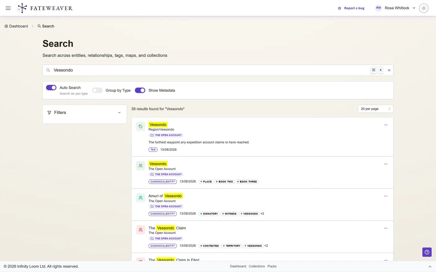Click the TERRITORY tag chip

232,246
